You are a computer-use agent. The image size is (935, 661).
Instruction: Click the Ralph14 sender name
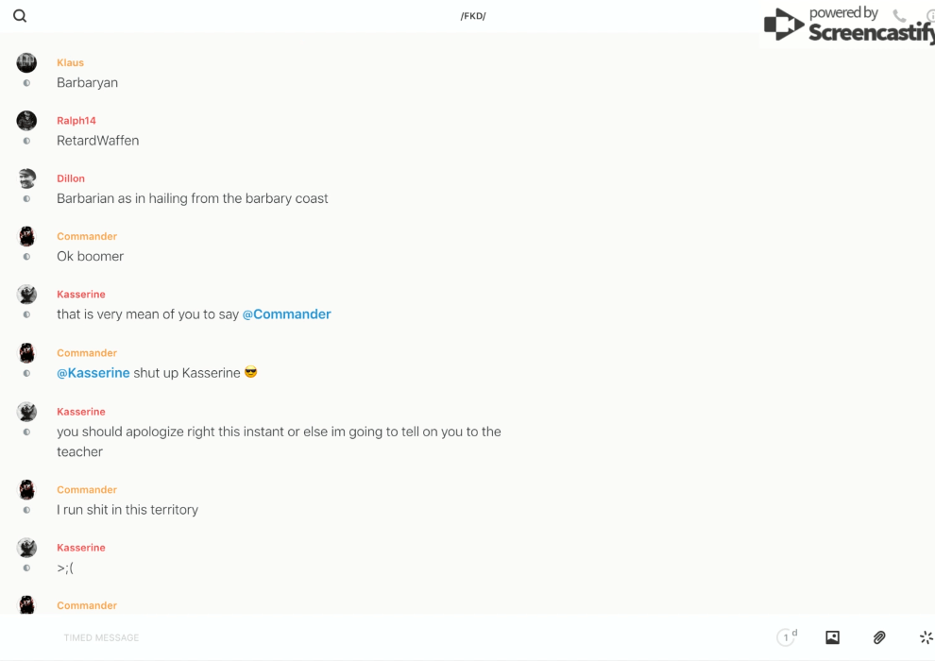(x=76, y=121)
